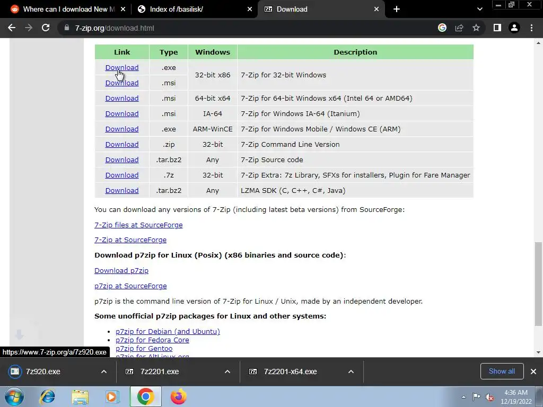Screen dimensions: 543x407
Task: Click the address bar URL 7-zip.org/download.html
Action: pyautogui.click(x=115, y=28)
